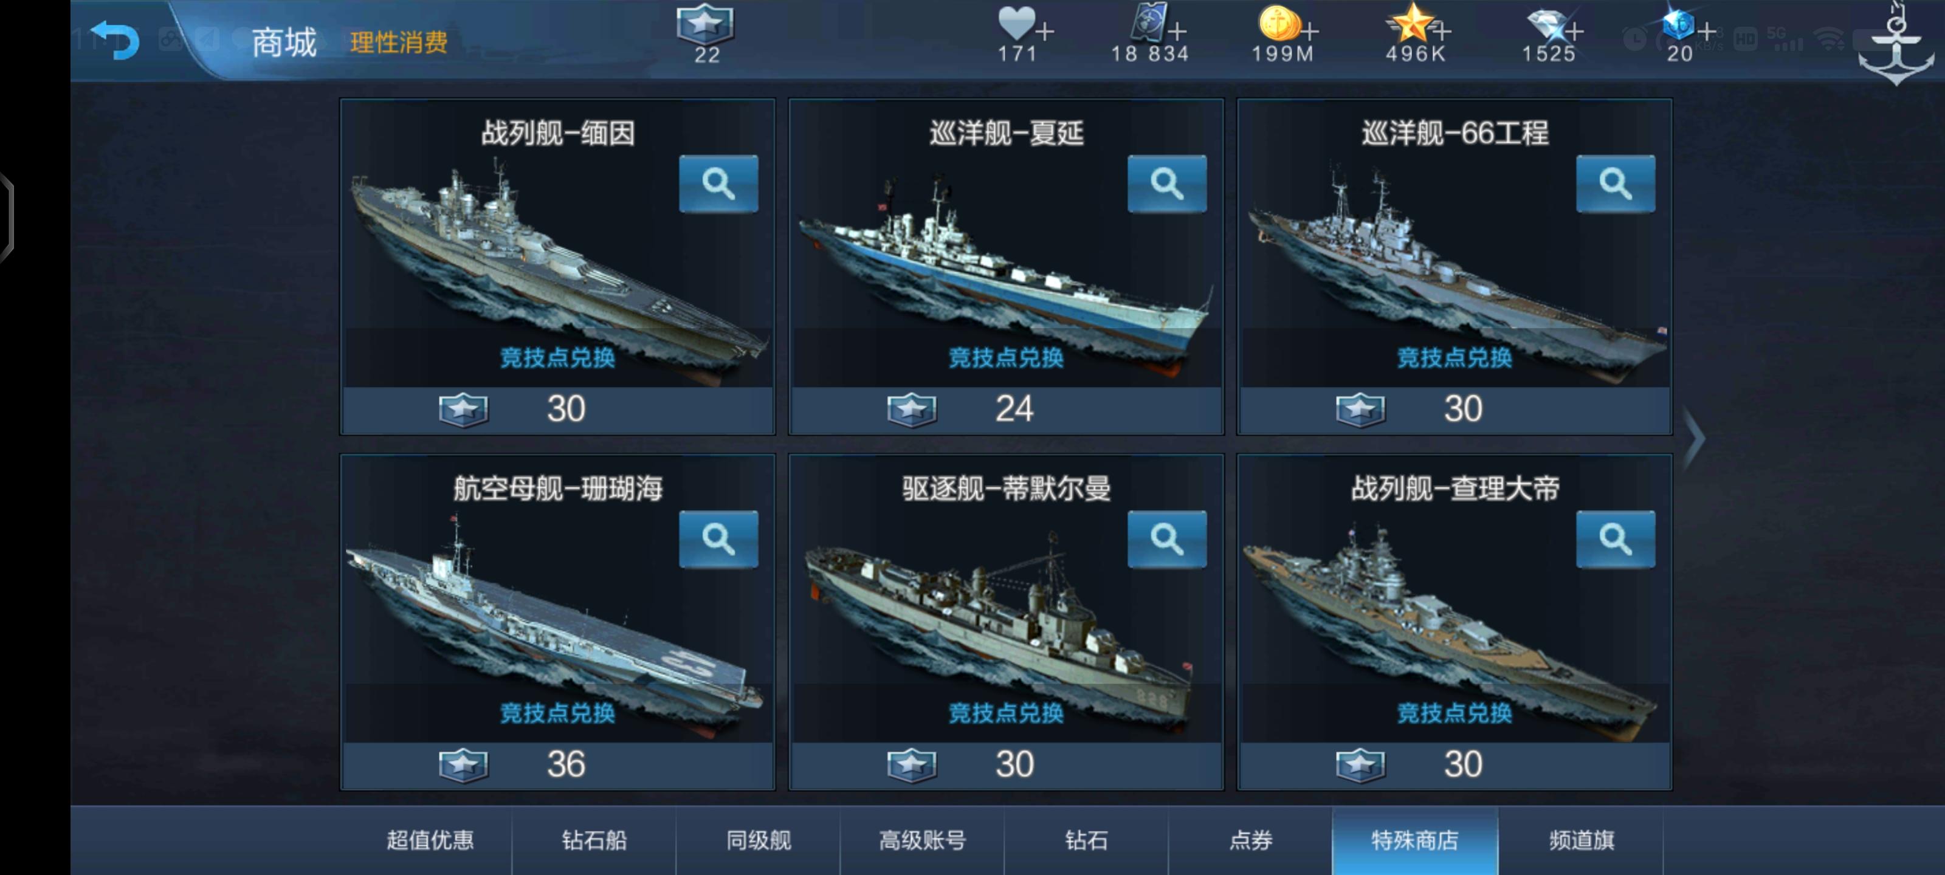Switch to 超值优惠 tab
Viewport: 1945px width, 875px height.
(x=430, y=840)
